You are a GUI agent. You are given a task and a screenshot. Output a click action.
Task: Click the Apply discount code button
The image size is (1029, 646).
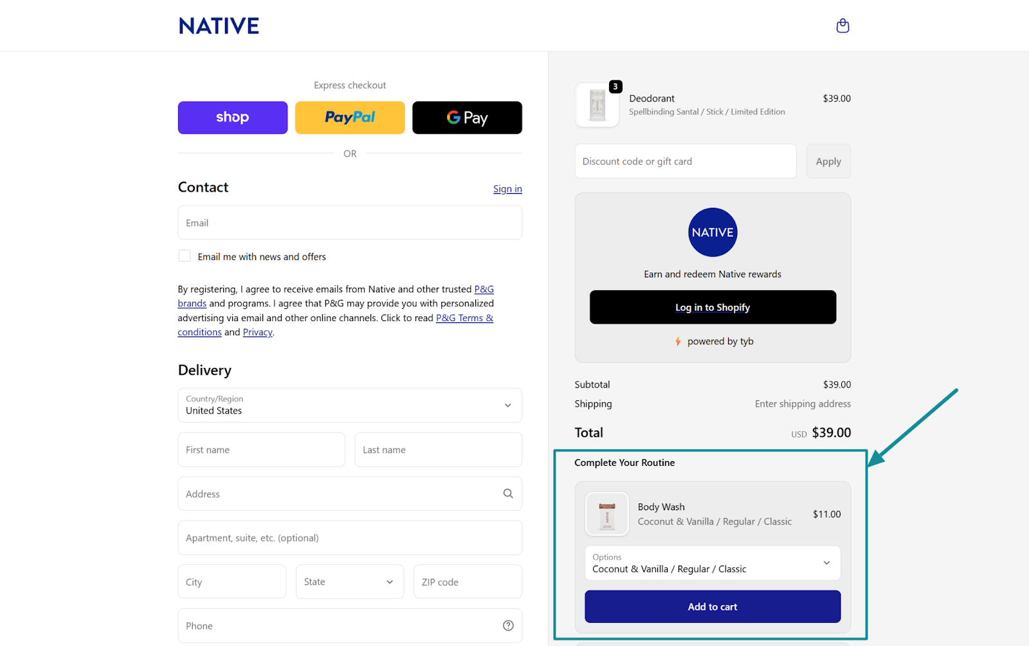click(x=828, y=161)
